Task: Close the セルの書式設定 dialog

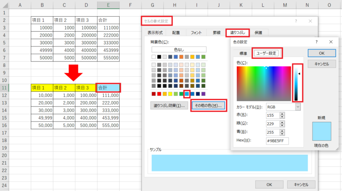Action: pos(310,21)
